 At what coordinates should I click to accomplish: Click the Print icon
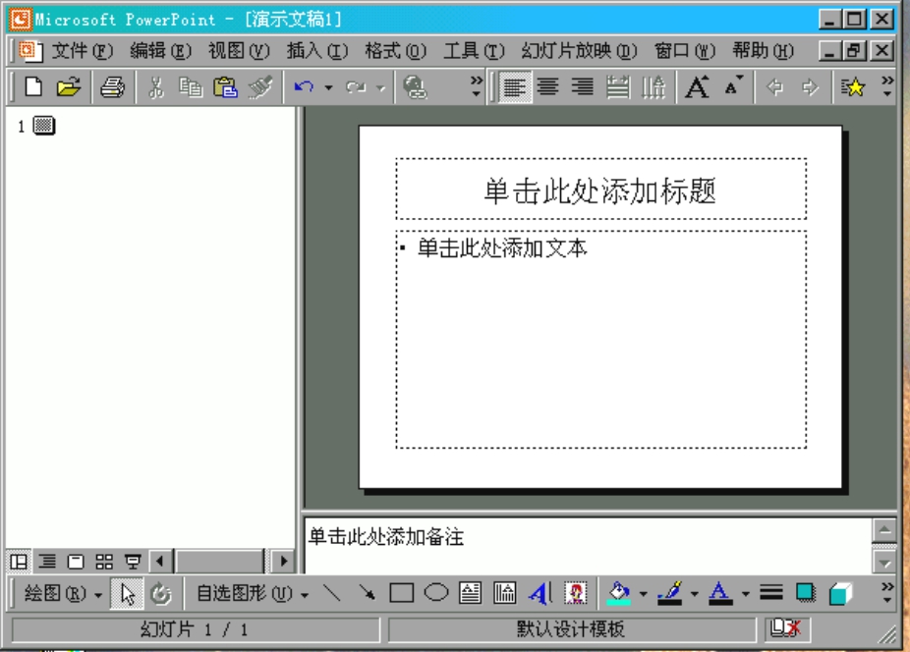(113, 87)
